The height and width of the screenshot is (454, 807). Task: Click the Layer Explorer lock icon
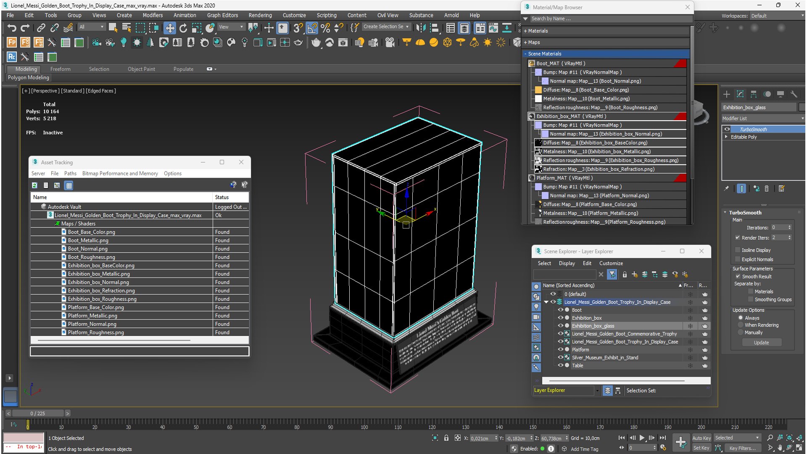[625, 275]
